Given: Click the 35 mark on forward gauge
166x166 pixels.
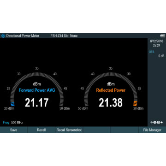Looking at the screenshot, I should (x=37, y=69).
